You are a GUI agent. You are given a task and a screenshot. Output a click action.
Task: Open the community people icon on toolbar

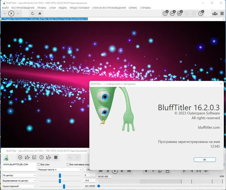point(215,13)
